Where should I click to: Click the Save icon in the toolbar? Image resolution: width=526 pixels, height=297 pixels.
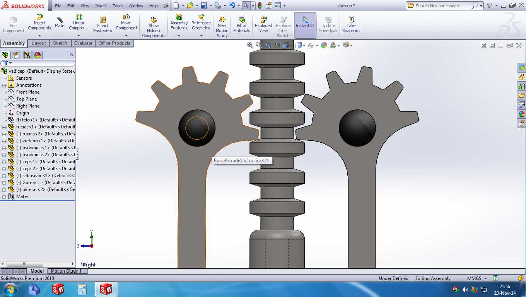(x=204, y=6)
